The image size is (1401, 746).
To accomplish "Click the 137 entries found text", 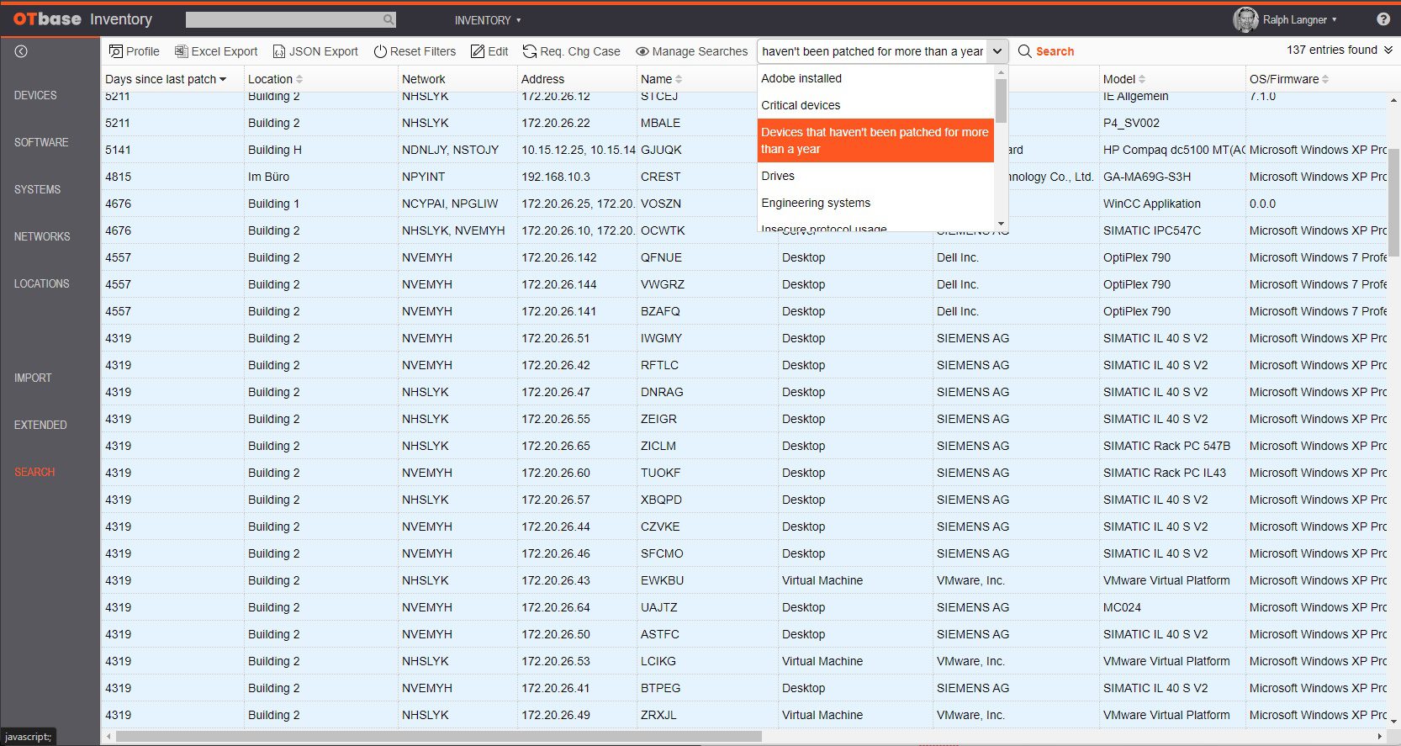I will (1332, 50).
